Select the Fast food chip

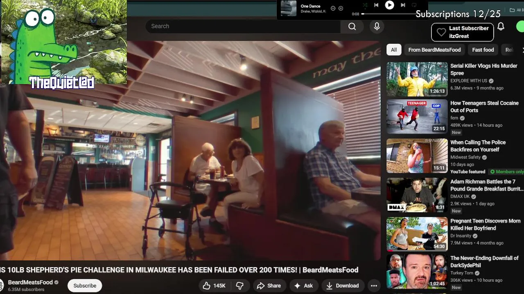coord(483,50)
